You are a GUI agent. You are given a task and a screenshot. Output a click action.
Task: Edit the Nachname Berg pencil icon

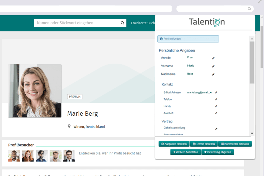pos(213,74)
